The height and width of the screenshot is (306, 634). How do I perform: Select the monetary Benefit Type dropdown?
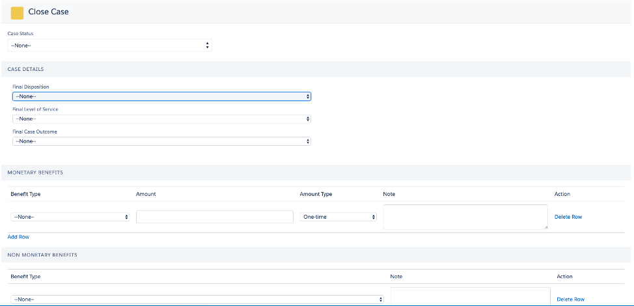coord(70,217)
